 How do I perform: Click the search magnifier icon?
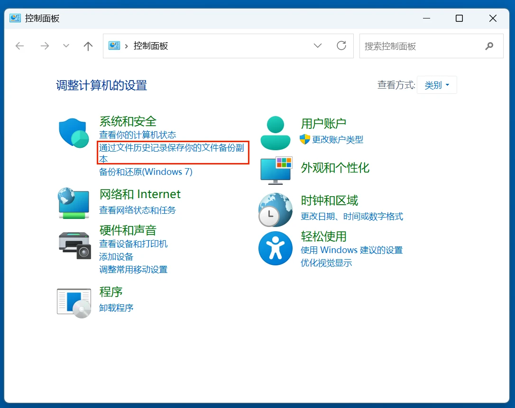pyautogui.click(x=489, y=46)
